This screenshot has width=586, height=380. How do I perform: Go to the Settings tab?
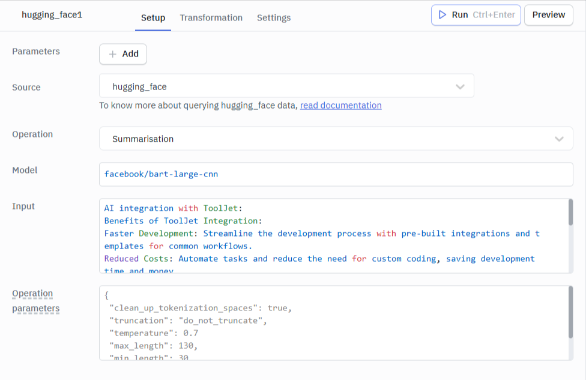(274, 17)
